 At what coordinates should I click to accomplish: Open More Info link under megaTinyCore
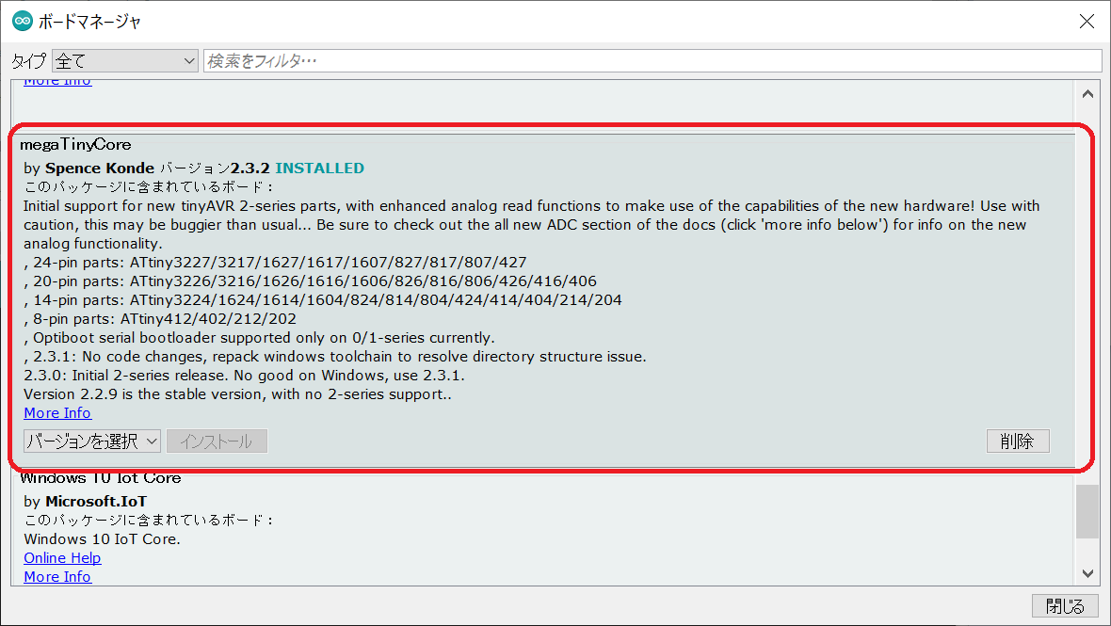pos(57,413)
